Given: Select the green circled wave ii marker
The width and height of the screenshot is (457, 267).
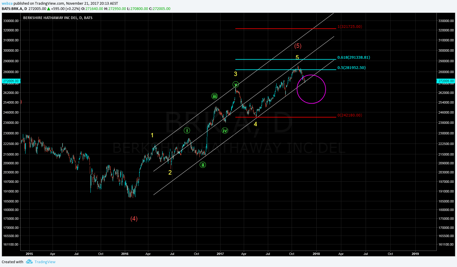Looking at the screenshot, I should (203, 165).
